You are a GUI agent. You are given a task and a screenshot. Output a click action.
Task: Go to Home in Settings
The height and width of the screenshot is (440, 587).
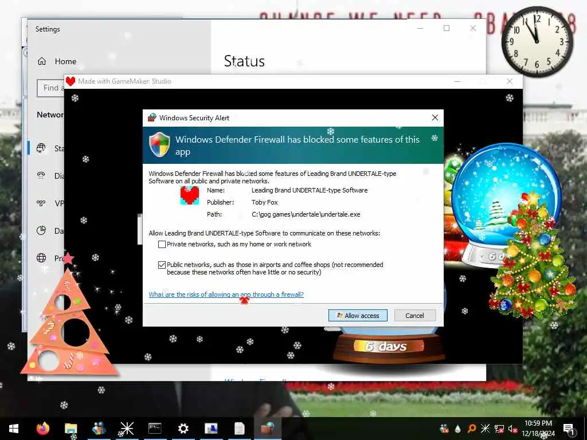(x=57, y=61)
